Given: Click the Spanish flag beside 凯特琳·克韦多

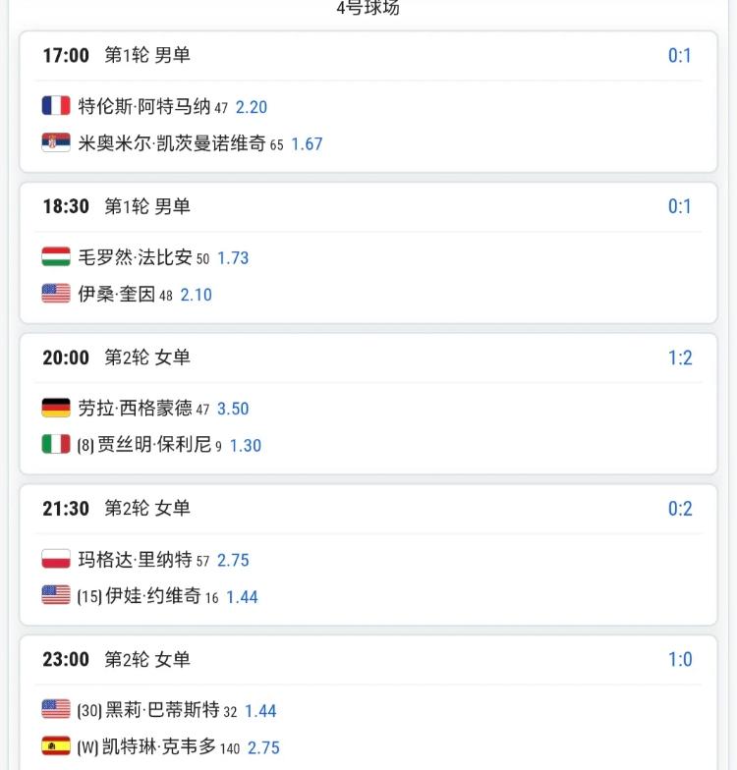Looking at the screenshot, I should pos(56,746).
